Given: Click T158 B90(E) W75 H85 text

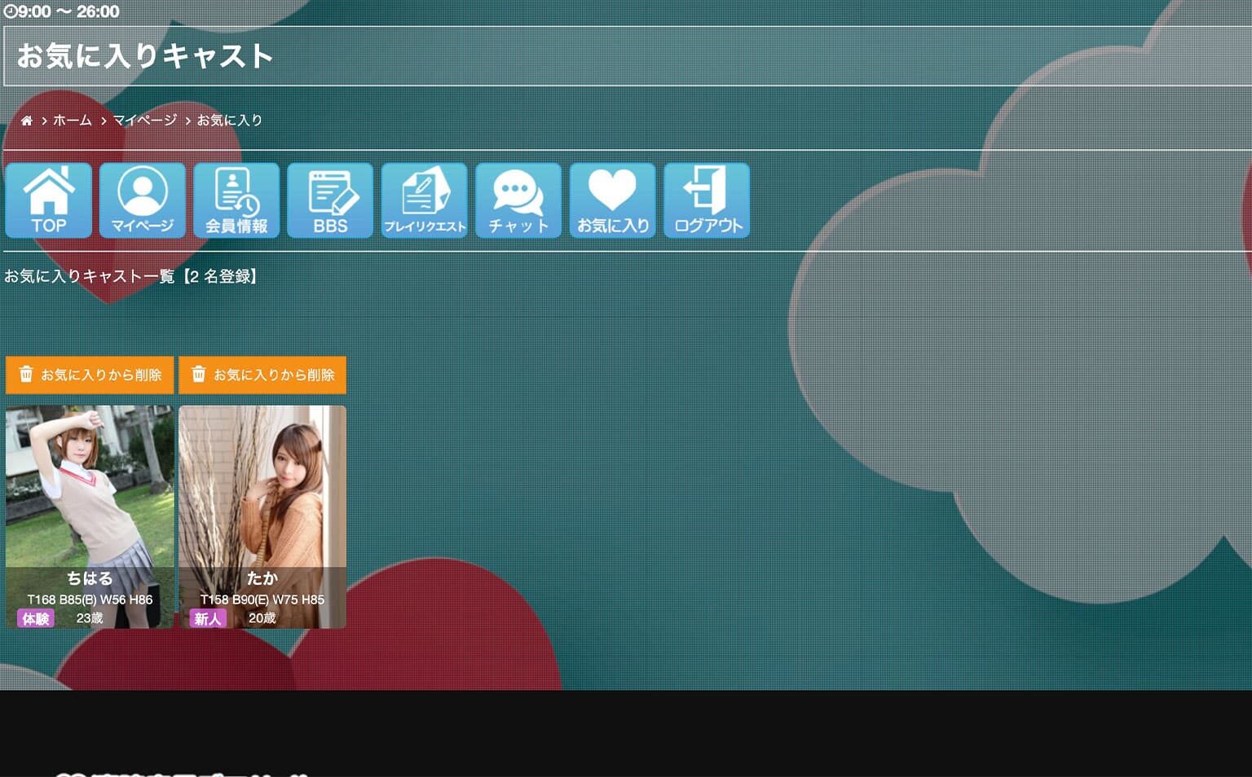Looking at the screenshot, I should coord(262,599).
